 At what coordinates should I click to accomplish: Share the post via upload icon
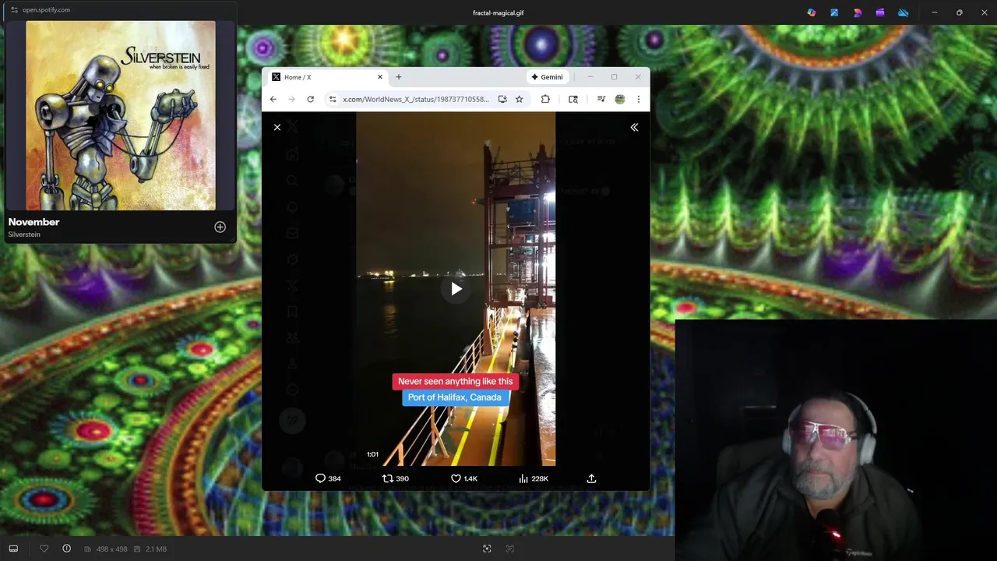point(591,478)
